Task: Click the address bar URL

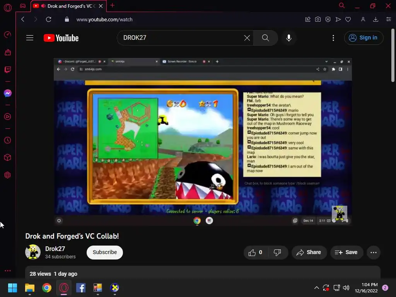Action: (104, 19)
